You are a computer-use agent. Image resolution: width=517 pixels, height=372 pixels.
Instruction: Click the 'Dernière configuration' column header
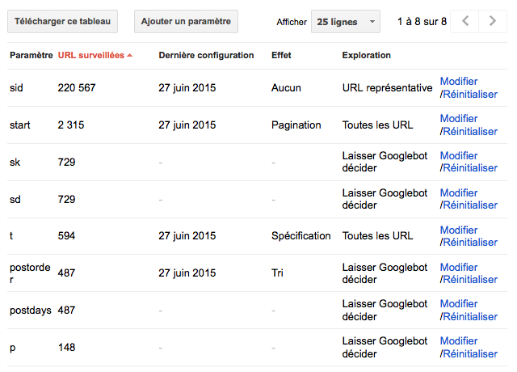(x=206, y=56)
